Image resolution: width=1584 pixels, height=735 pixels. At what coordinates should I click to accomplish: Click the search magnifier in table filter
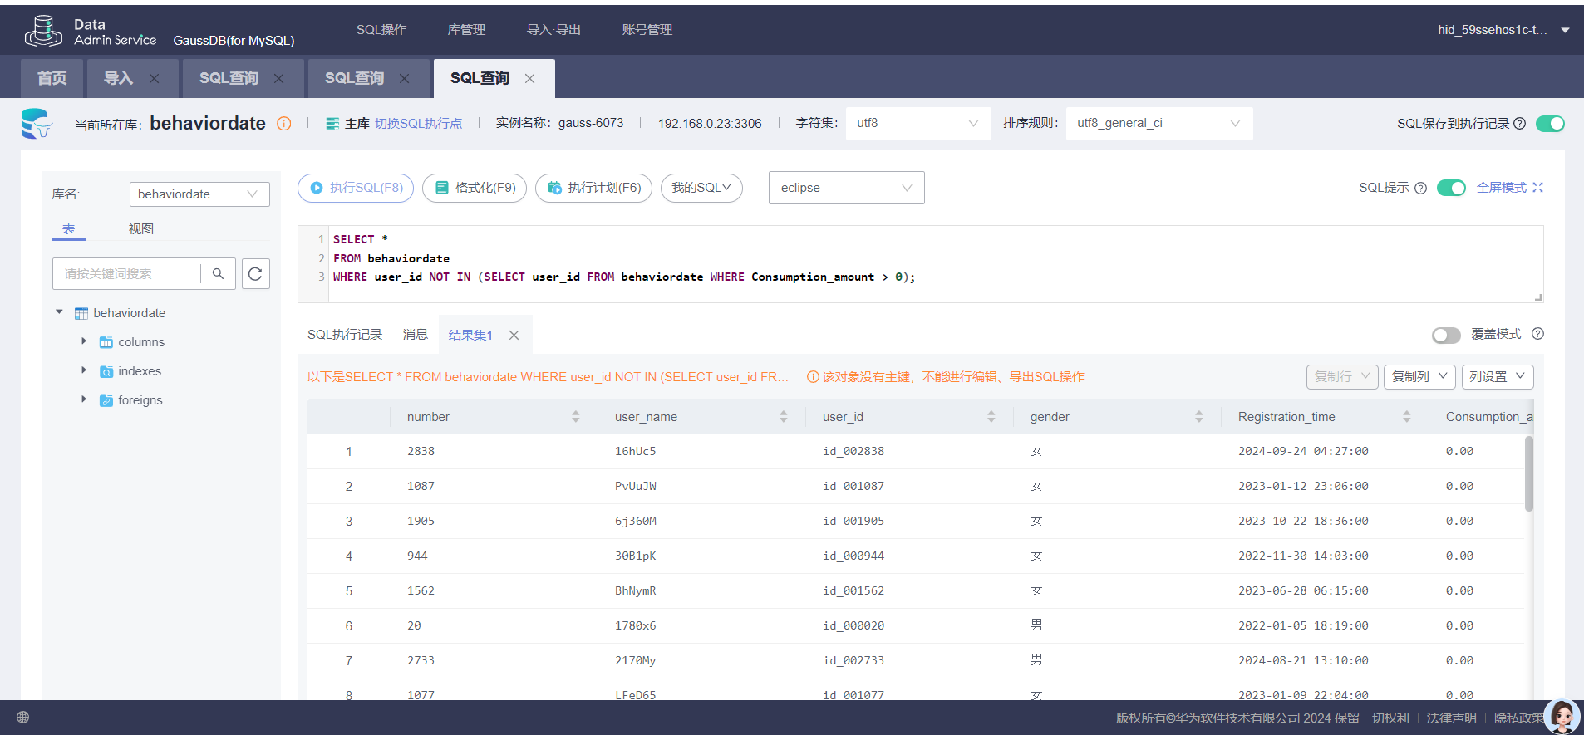[x=218, y=273]
